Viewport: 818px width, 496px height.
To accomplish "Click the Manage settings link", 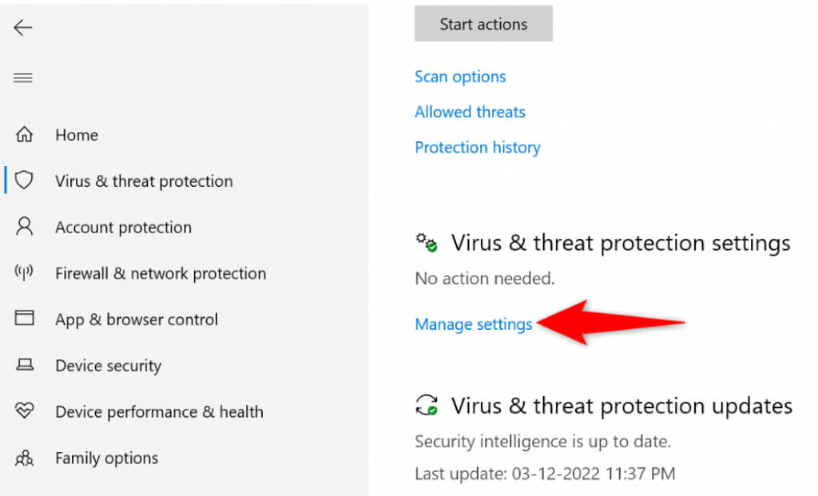I will [x=473, y=324].
